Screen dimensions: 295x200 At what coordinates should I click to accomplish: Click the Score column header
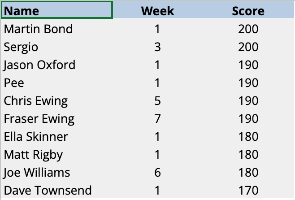pos(248,11)
